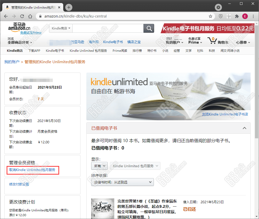This screenshot has height=219, width=259.
Task: Click the browser back arrow
Action: pyautogui.click(x=6, y=16)
